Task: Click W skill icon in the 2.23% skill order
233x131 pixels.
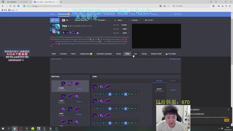Action: pos(77,97)
